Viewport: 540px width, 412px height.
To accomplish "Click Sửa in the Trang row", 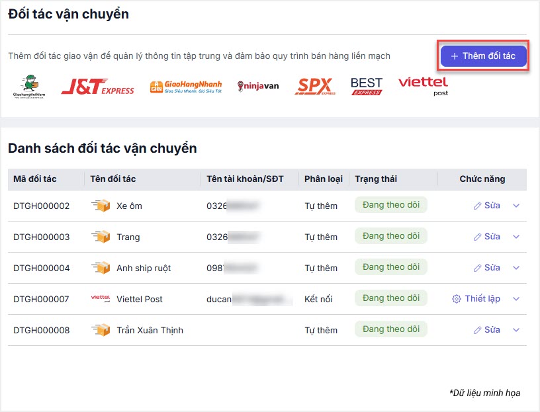I will click(486, 237).
